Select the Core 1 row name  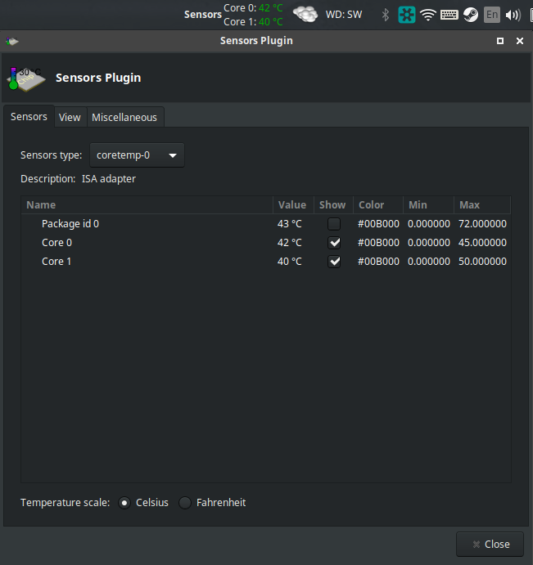(x=56, y=262)
